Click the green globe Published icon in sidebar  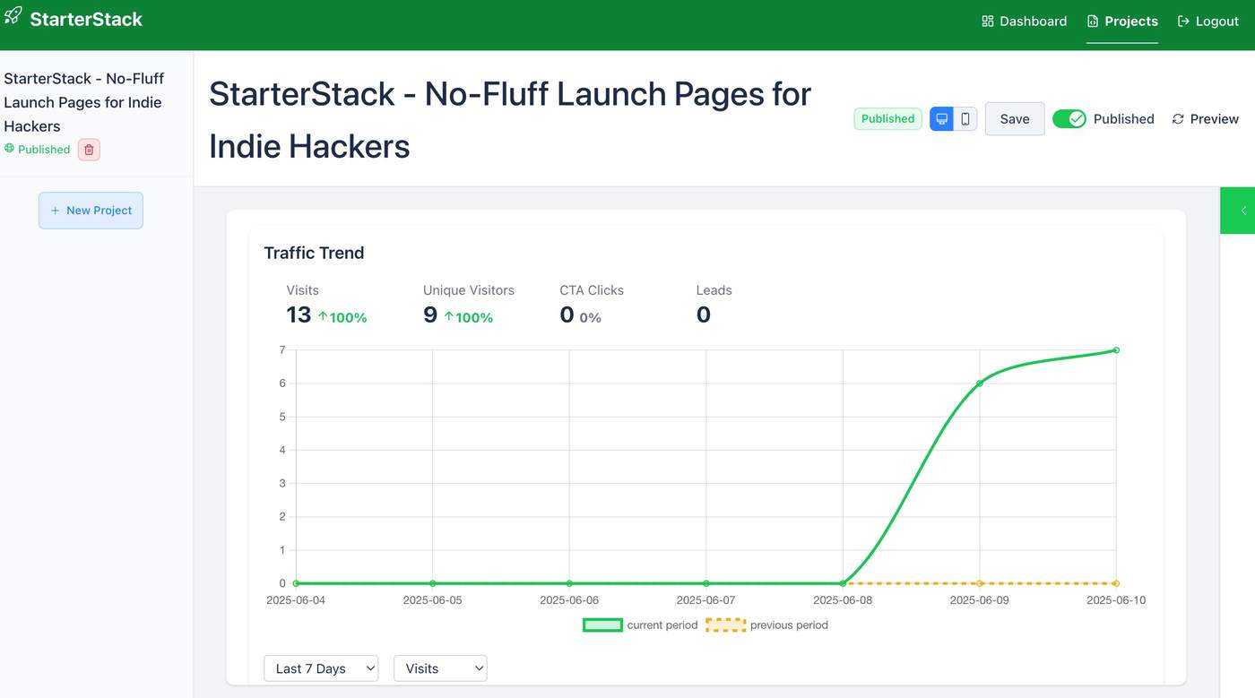[10, 149]
